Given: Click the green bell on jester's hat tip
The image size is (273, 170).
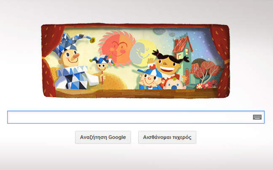Looking at the screenshot, I should 92,40.
